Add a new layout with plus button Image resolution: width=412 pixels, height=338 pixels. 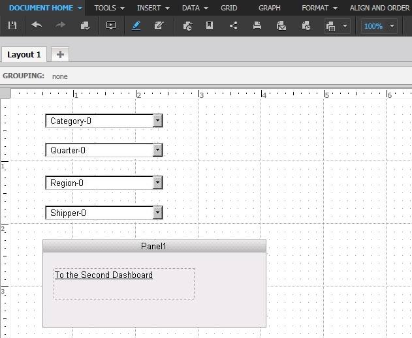pos(60,54)
